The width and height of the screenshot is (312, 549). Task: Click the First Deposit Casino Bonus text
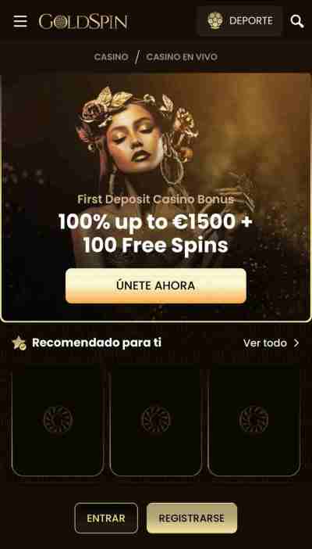coord(155,199)
